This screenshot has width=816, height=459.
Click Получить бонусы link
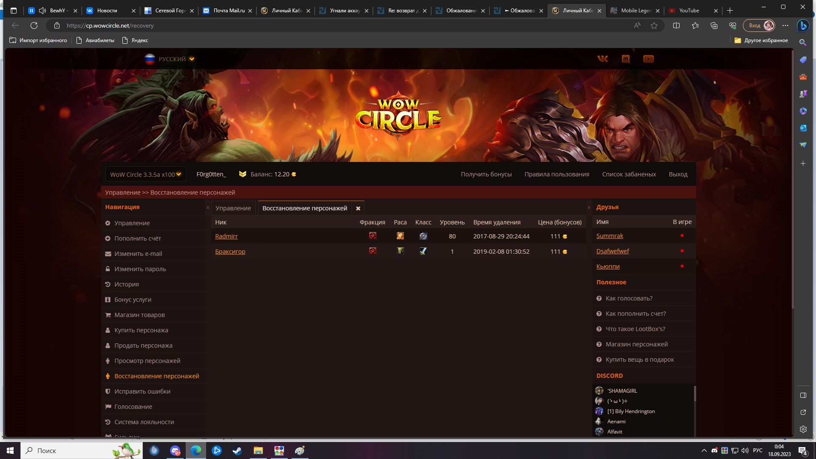click(486, 174)
